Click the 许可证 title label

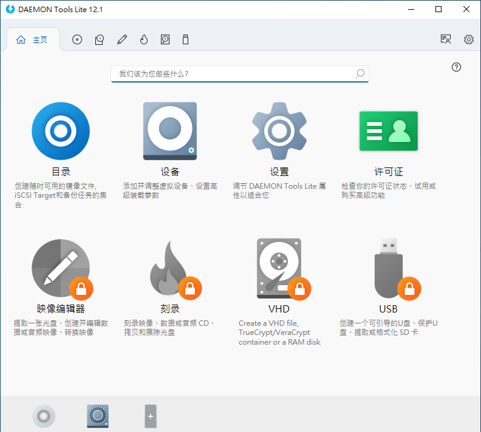[388, 172]
